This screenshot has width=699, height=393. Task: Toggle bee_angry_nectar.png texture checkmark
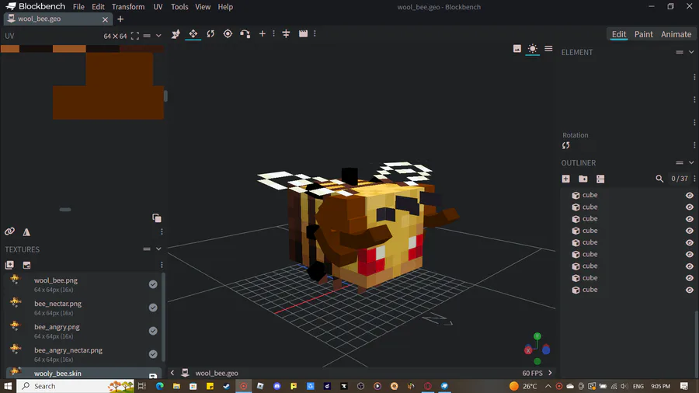click(x=153, y=354)
